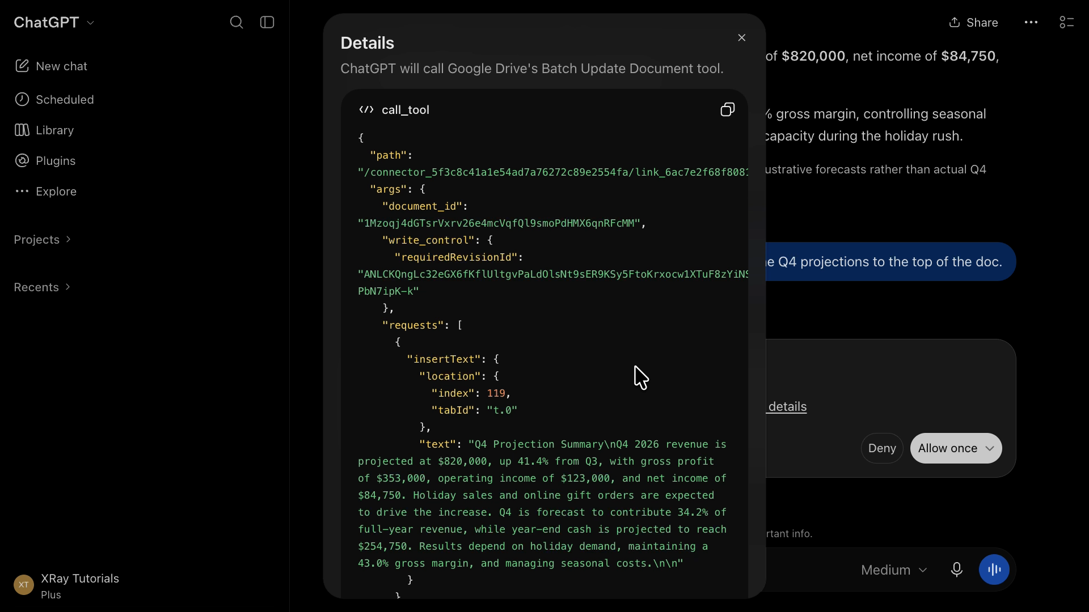Deny the tool call
Screen dimensions: 1089x612
[x=882, y=448]
